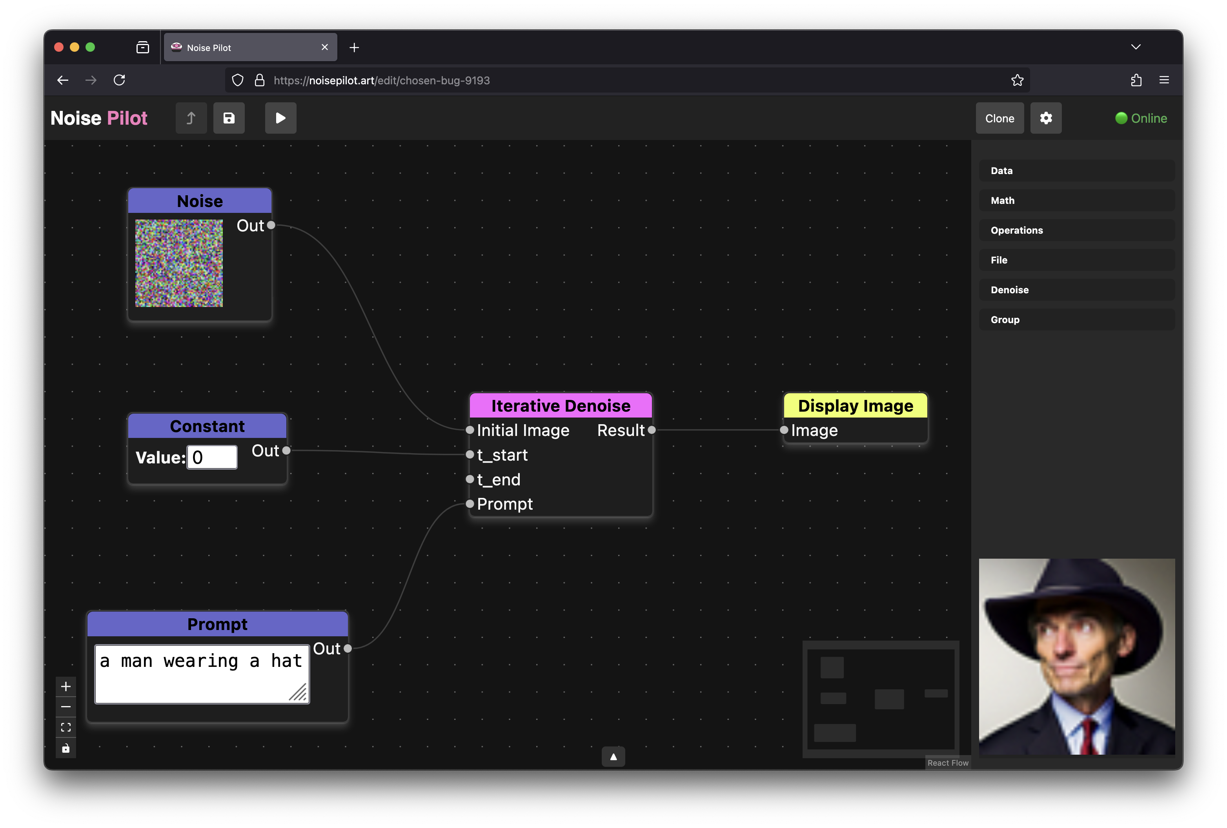This screenshot has height=828, width=1227.
Task: Run the workflow with the play icon
Action: click(x=280, y=118)
